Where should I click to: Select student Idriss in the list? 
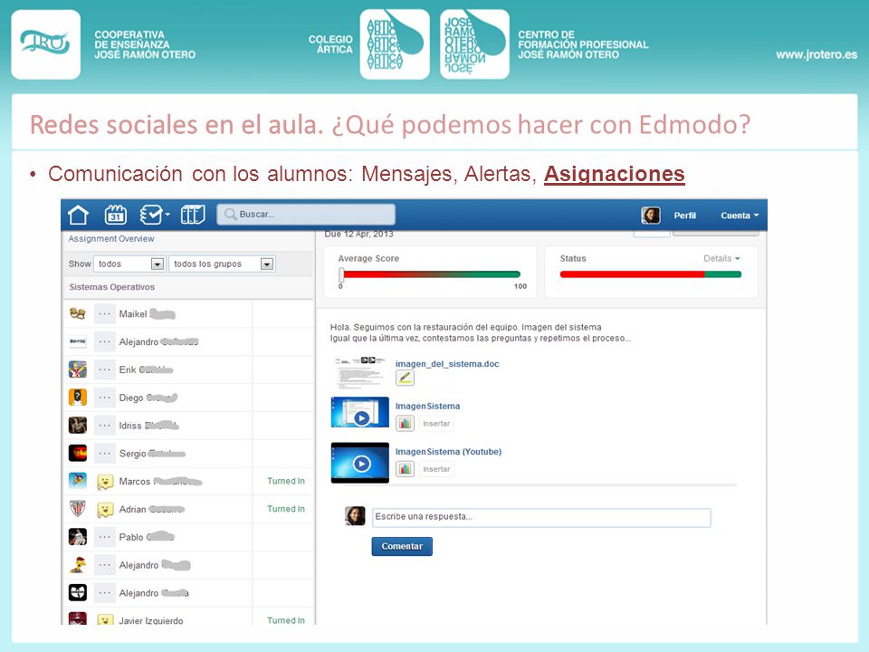[158, 426]
